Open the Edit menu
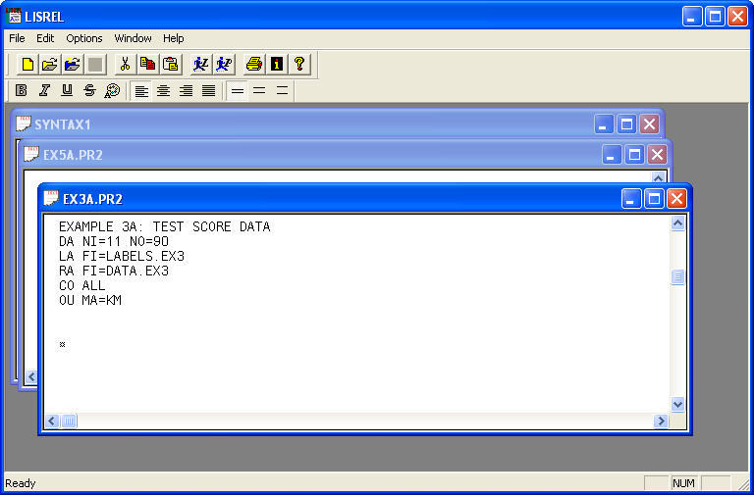The height and width of the screenshot is (495, 754). pos(45,38)
